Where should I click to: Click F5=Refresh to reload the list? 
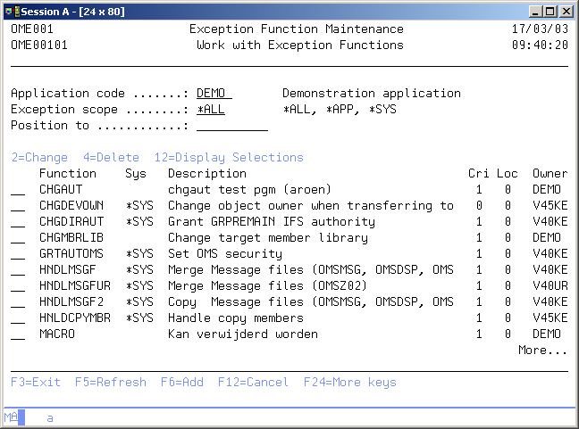click(111, 383)
